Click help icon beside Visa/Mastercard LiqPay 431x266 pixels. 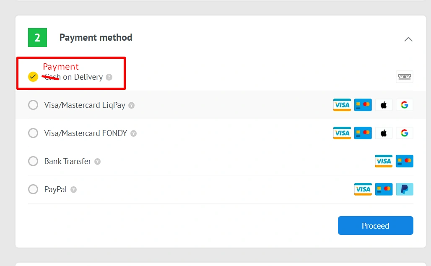pos(131,105)
